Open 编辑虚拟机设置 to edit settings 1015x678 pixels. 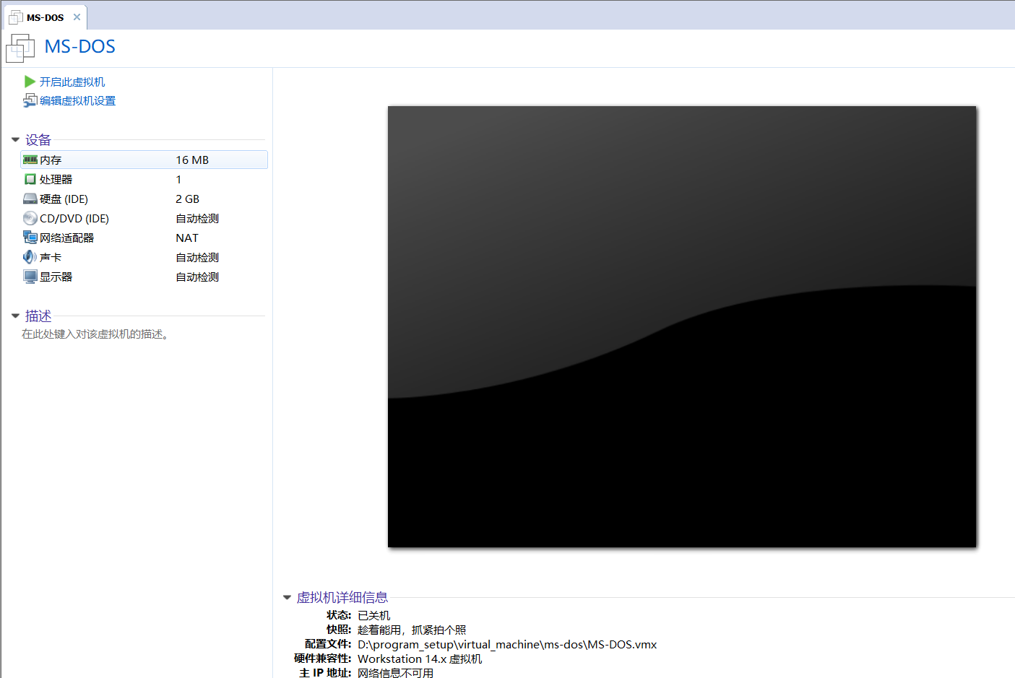coord(77,100)
